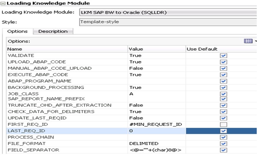Select the TRUNCATE_OHD_AFTER_EXTRACTION option name
This screenshot has width=257, height=155.
point(59,105)
